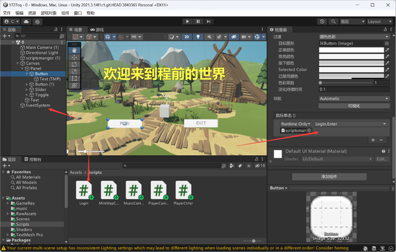Open scene 0 kebab menu in Hierarchy
This screenshot has width=396, height=252.
click(x=62, y=42)
